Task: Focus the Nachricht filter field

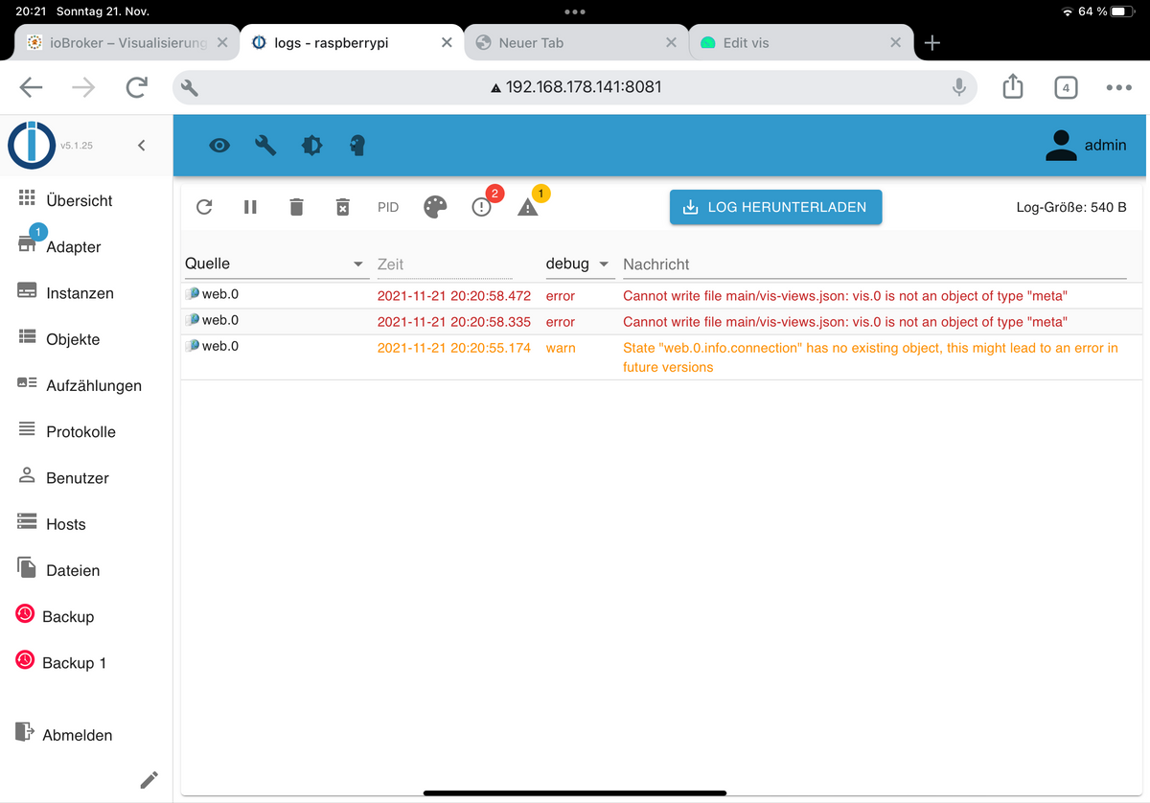Action: click(874, 264)
